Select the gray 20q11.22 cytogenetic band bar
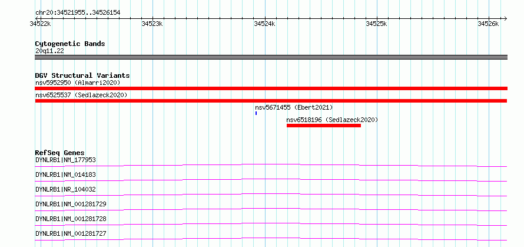 click(271, 57)
